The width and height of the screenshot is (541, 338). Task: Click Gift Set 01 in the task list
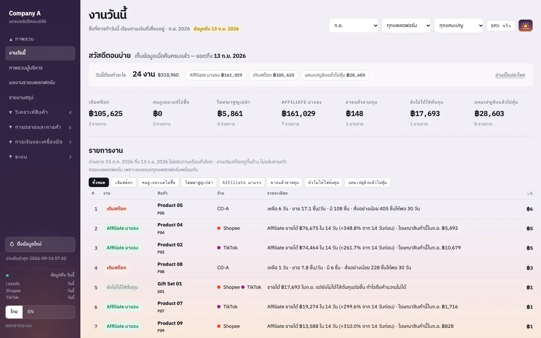tap(170, 284)
